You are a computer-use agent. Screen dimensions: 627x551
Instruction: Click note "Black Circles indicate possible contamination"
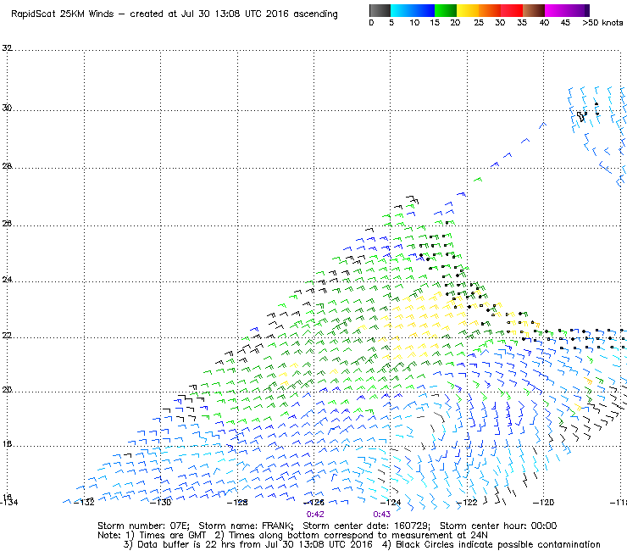[x=498, y=545]
